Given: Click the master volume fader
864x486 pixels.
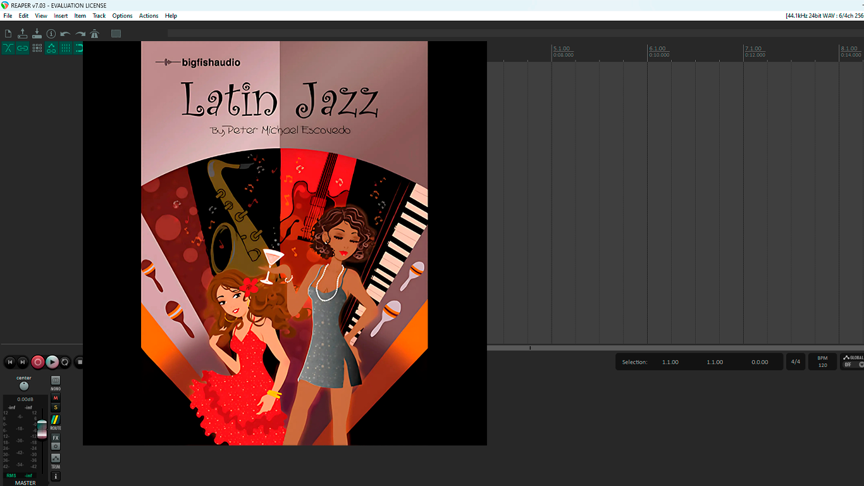Looking at the screenshot, I should pyautogui.click(x=42, y=429).
